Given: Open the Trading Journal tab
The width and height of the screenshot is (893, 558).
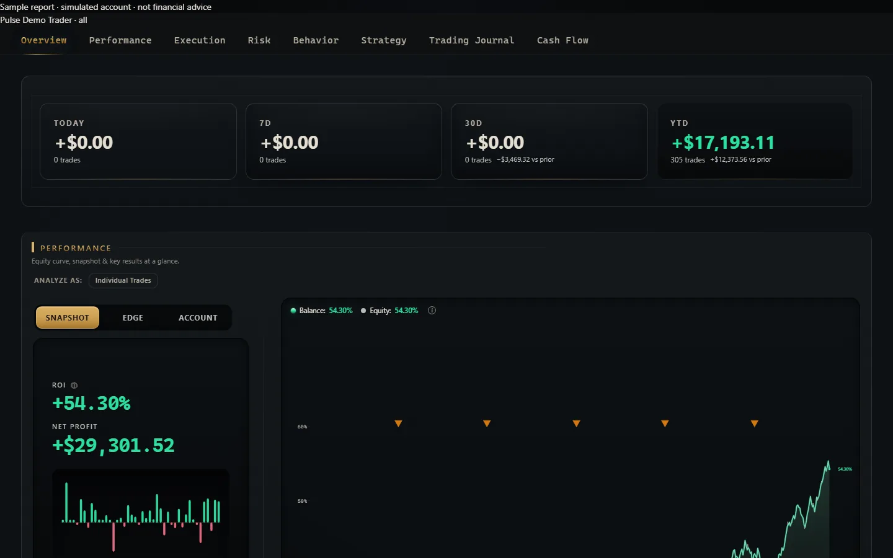Looking at the screenshot, I should pyautogui.click(x=471, y=40).
